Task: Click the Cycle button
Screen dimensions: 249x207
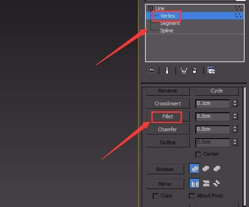Action: point(217,91)
